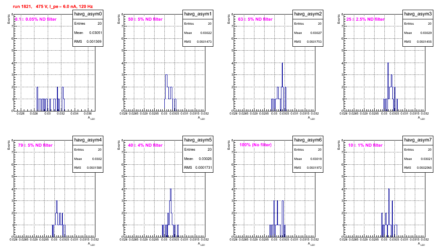
Task: Select the havg_asym4 stats box title
Action: pos(88,140)
